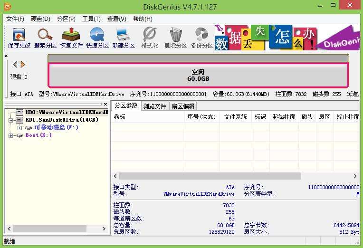Sort by 序号(状态) column header
363x248 pixels.
(x=202, y=117)
